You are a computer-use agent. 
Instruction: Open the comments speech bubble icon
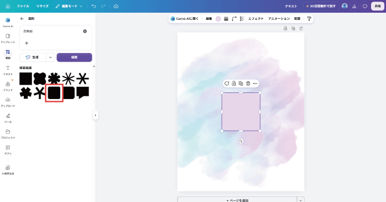(365, 7)
